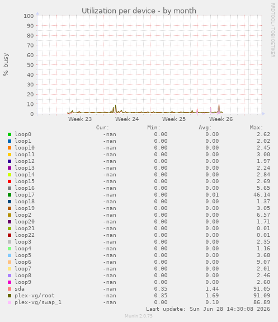Select the 'loop14' legend label

pos(25,175)
